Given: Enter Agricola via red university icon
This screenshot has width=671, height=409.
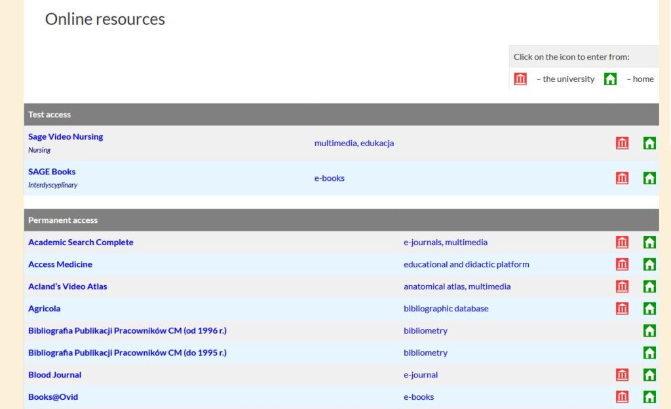Looking at the screenshot, I should click(622, 309).
